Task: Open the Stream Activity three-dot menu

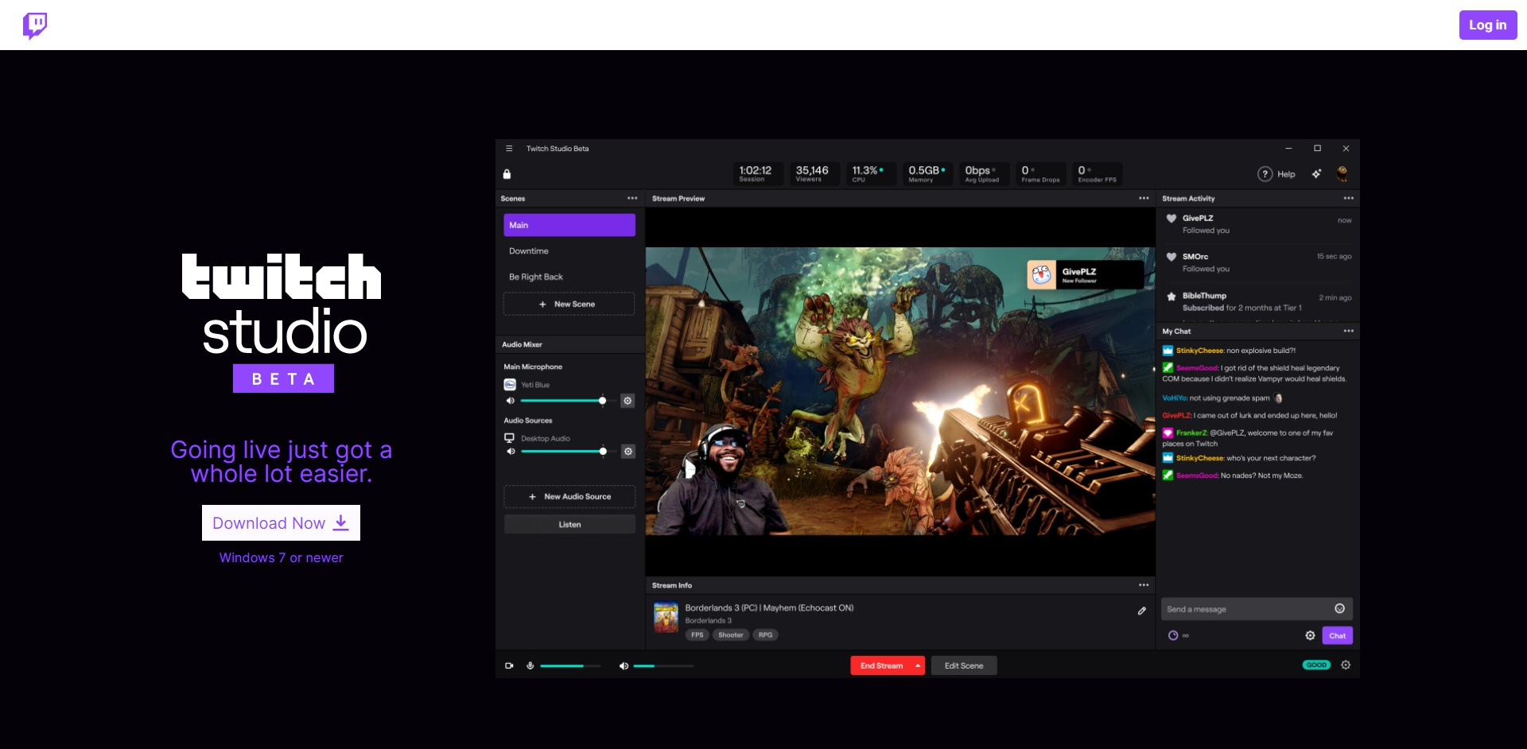Action: click(1348, 198)
